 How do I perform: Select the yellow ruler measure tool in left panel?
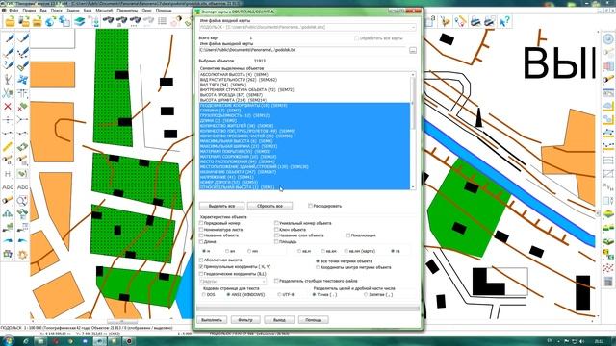[x=8, y=147]
